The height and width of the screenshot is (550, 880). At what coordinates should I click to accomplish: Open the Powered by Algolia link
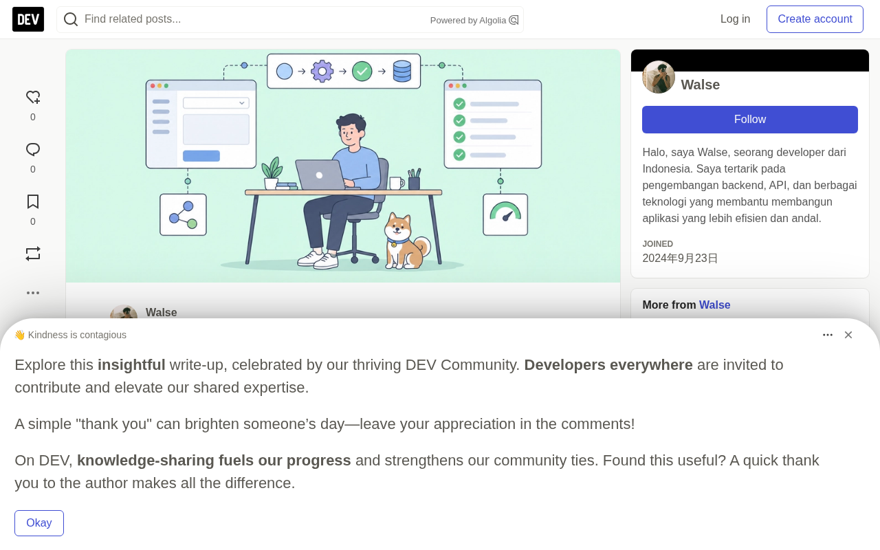click(x=474, y=20)
